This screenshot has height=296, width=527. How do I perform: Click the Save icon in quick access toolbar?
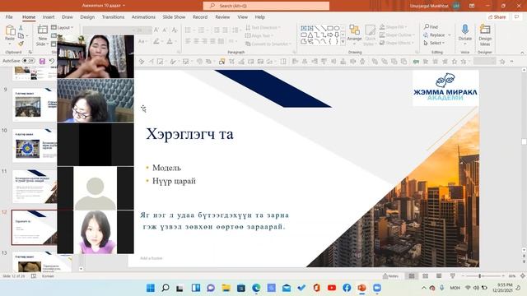pos(42,61)
